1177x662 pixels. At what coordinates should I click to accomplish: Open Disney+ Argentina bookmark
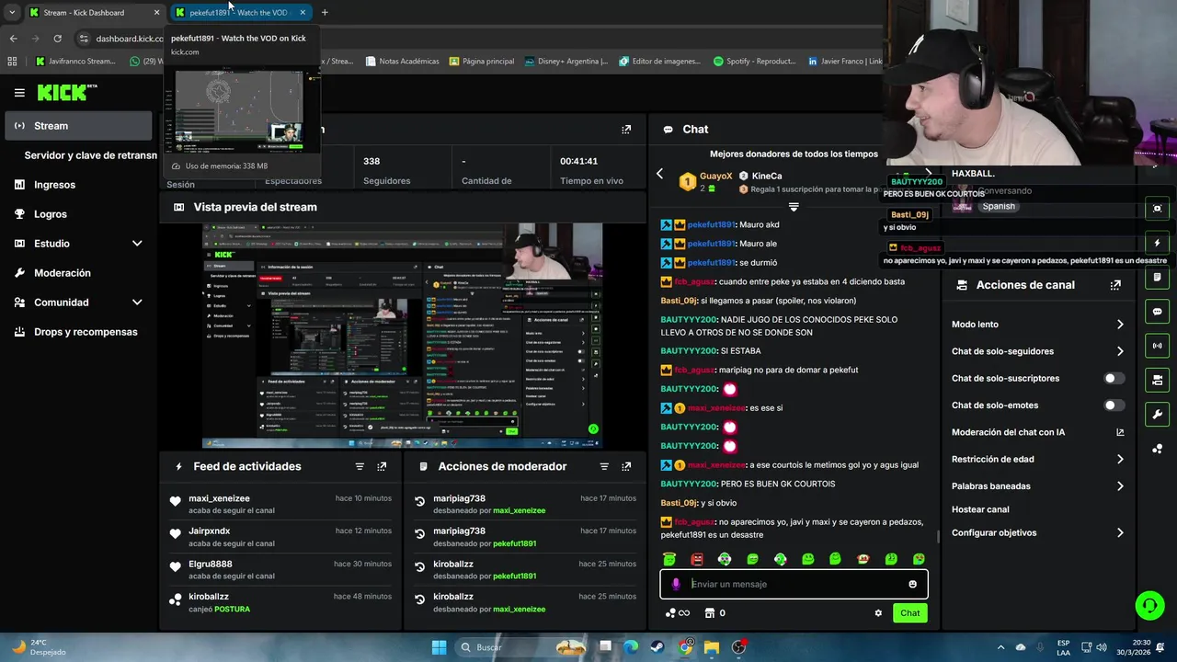(x=566, y=62)
